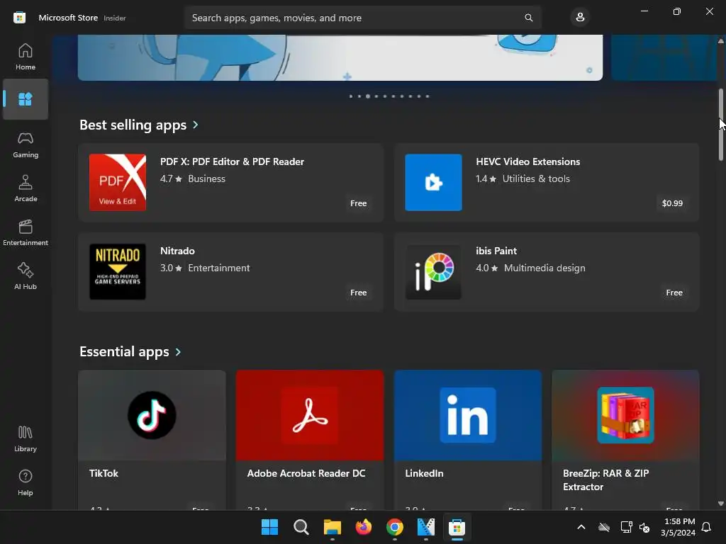Select the third carousel dot indicator
The height and width of the screenshot is (544, 726).
368,96
